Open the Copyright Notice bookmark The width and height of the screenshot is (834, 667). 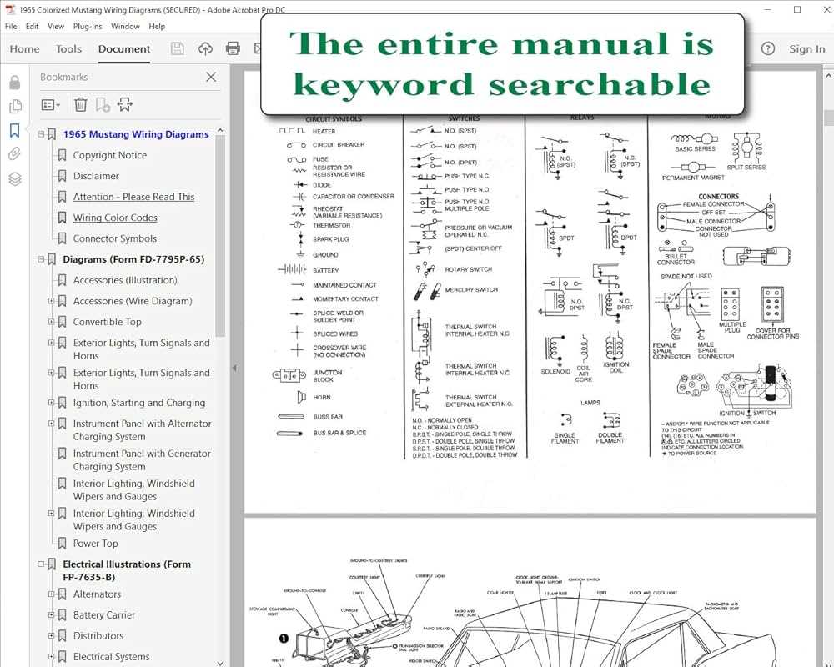pyautogui.click(x=110, y=155)
